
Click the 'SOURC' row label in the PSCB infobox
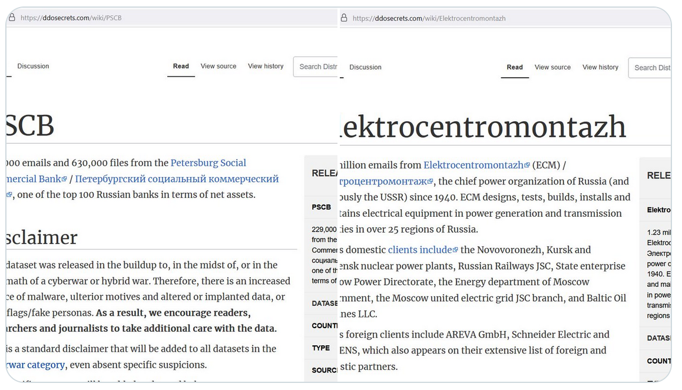325,371
